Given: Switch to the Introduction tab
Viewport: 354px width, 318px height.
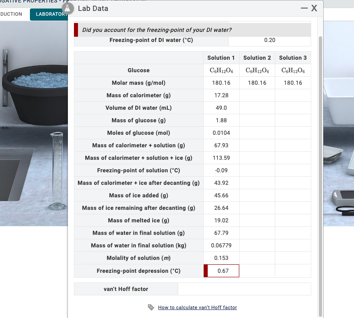Looking at the screenshot, I should click(11, 14).
